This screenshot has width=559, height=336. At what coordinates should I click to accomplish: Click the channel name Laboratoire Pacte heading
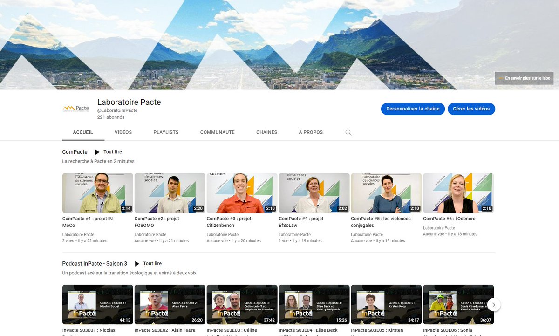129,102
